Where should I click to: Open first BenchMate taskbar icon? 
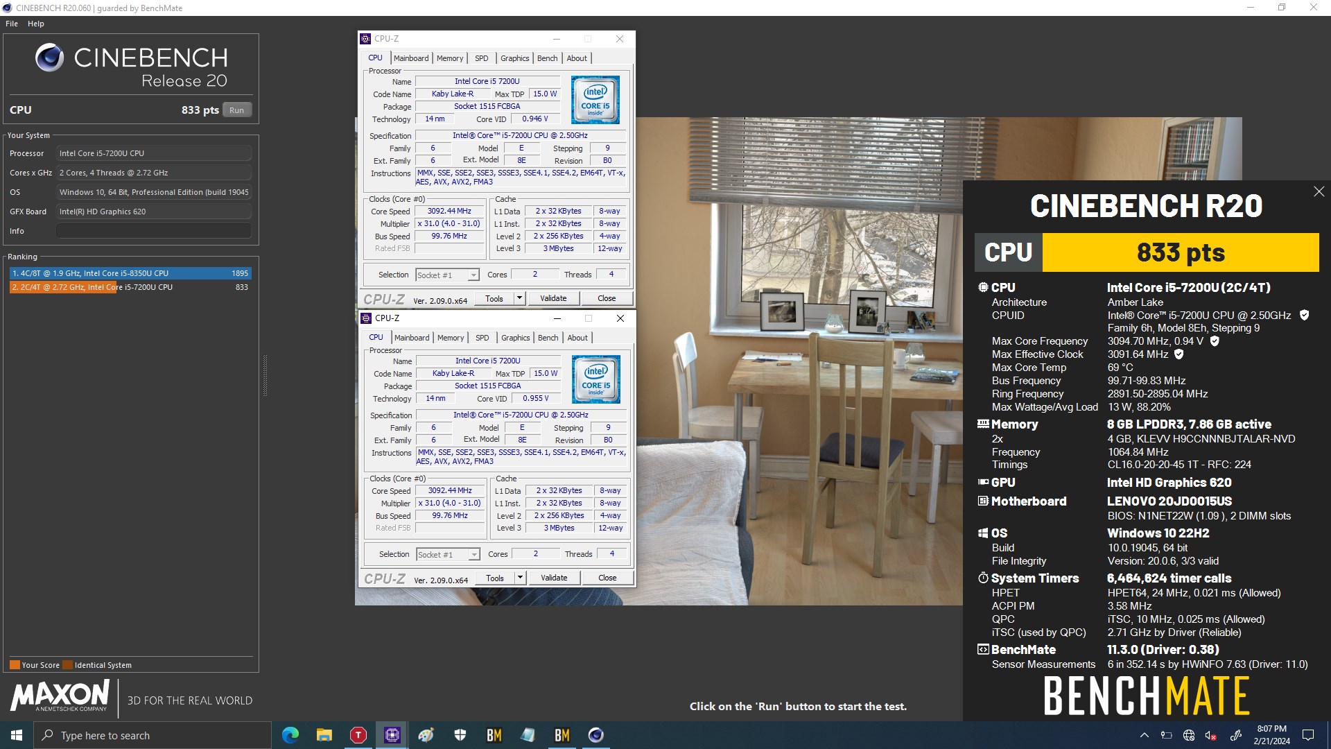[x=494, y=735]
